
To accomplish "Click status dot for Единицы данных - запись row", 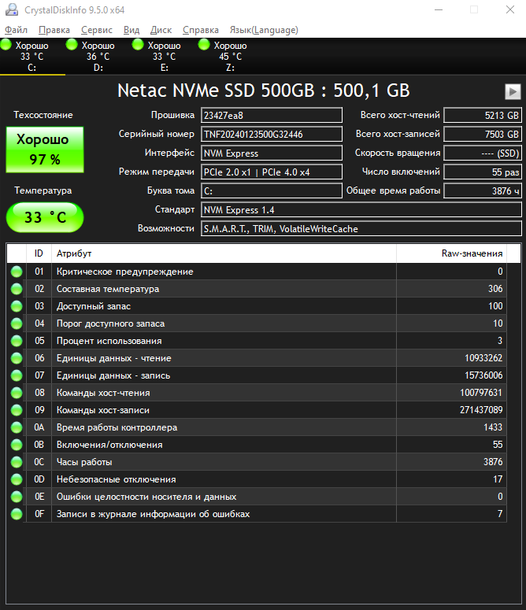I will tap(17, 375).
